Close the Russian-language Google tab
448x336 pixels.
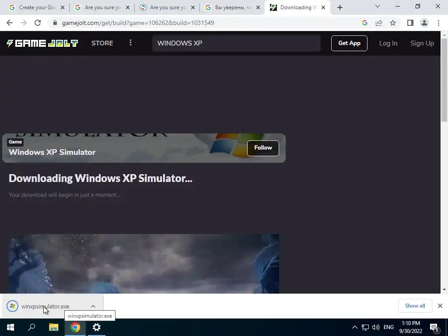258,8
